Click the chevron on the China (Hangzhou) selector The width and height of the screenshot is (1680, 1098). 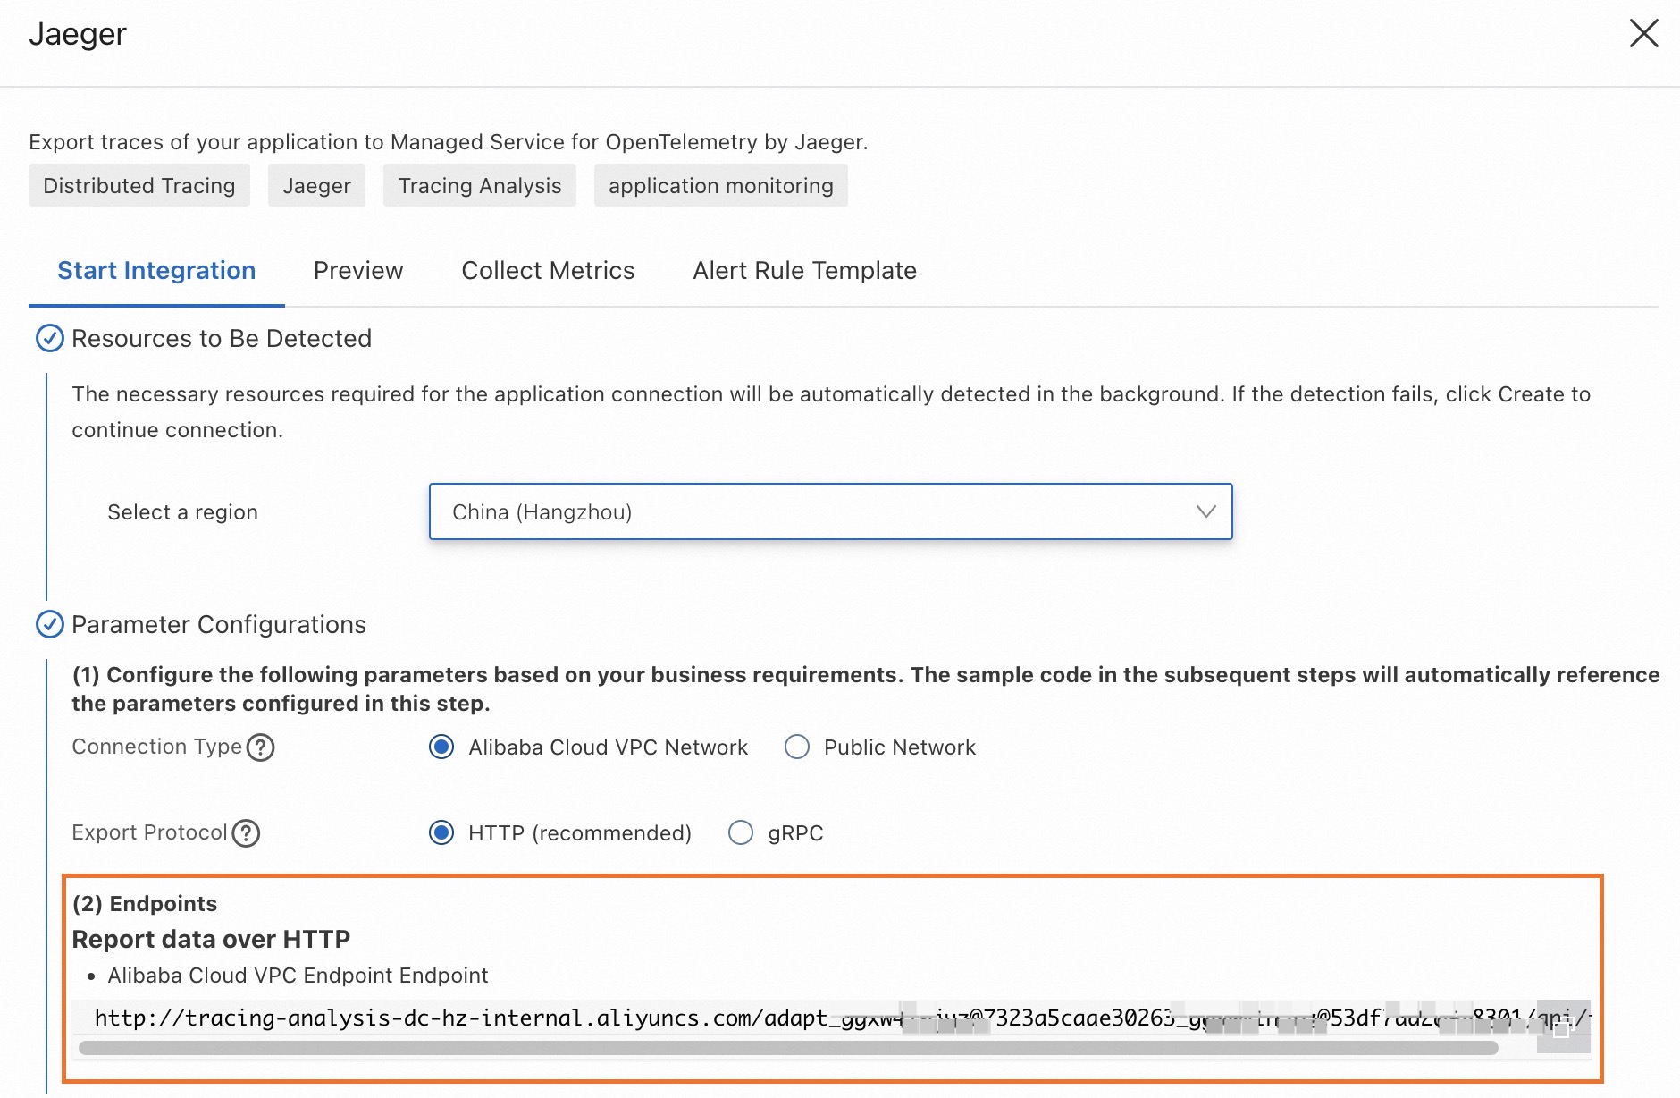click(x=1206, y=511)
